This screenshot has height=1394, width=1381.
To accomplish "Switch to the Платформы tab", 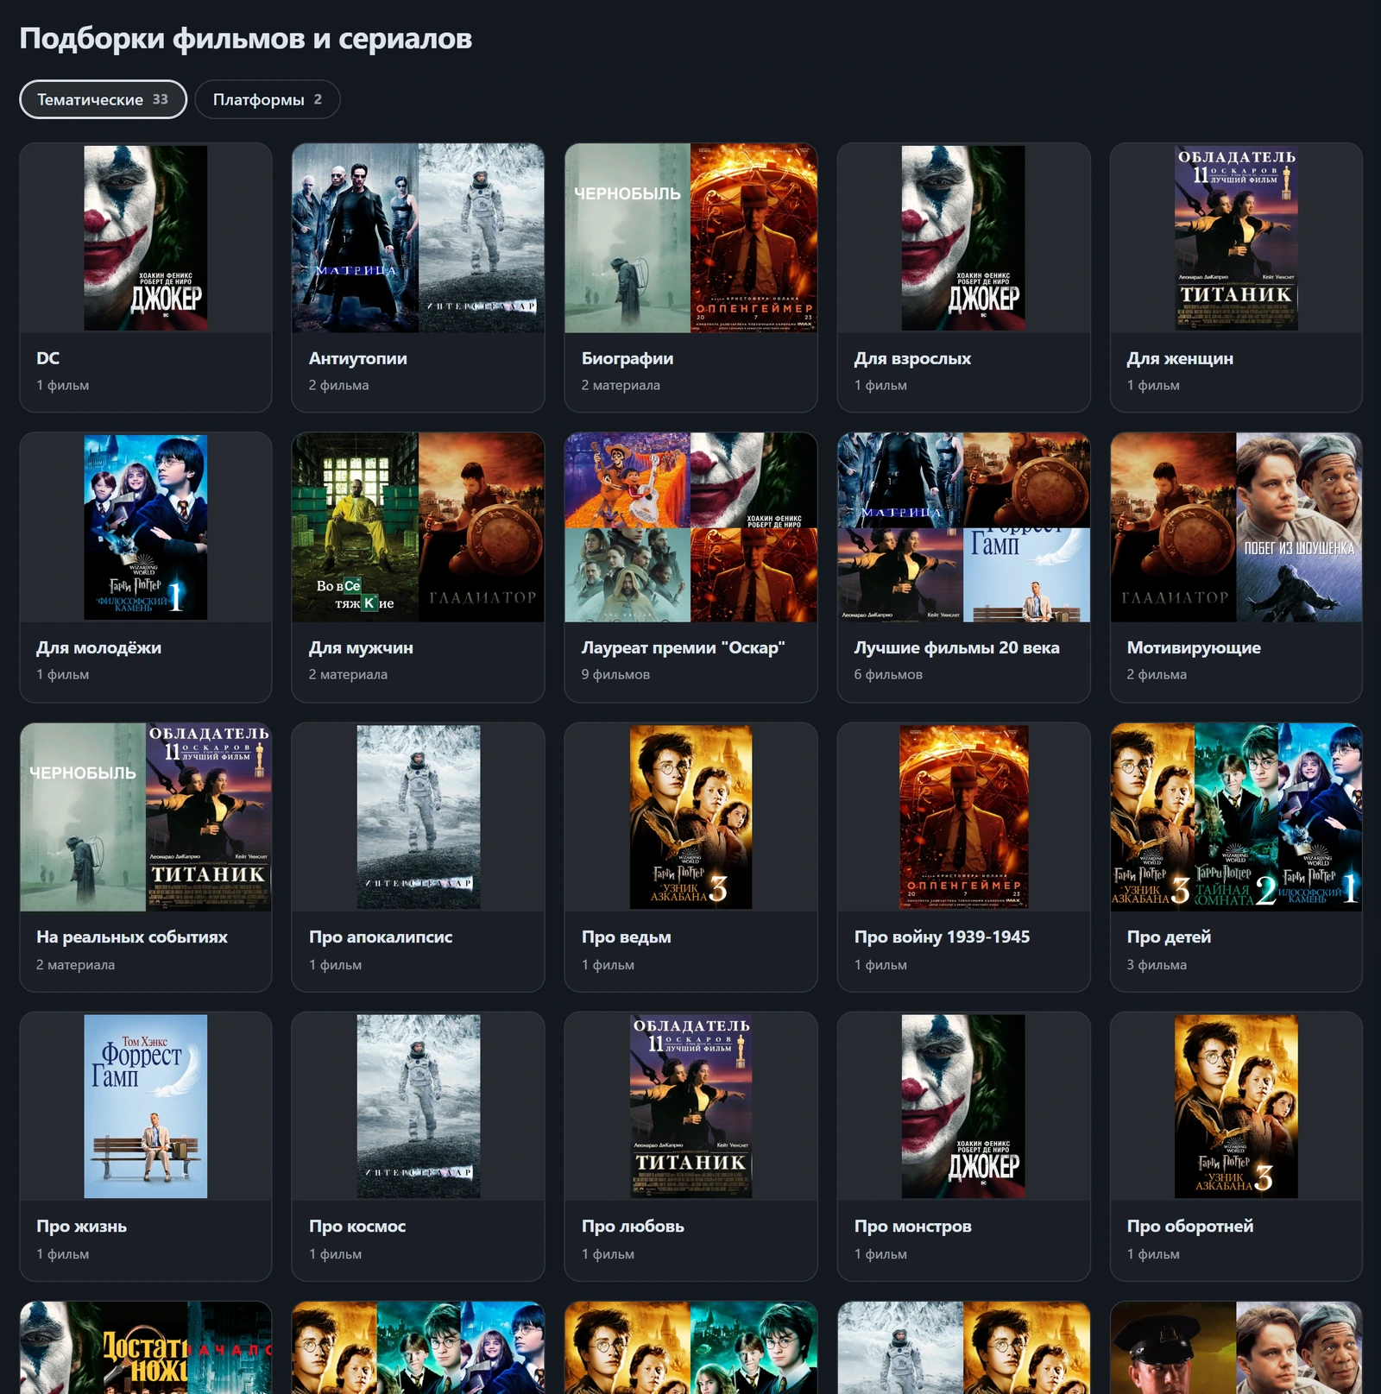I will (x=267, y=99).
